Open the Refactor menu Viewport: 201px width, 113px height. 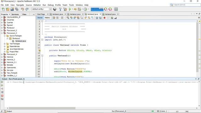point(37,5)
